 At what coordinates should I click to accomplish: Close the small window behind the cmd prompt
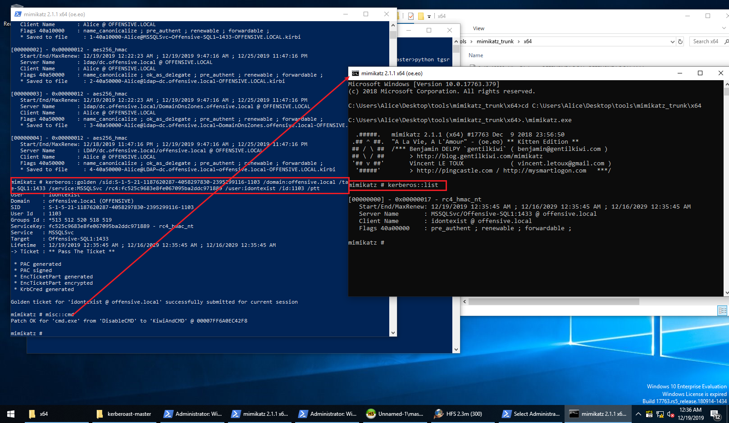(x=449, y=30)
